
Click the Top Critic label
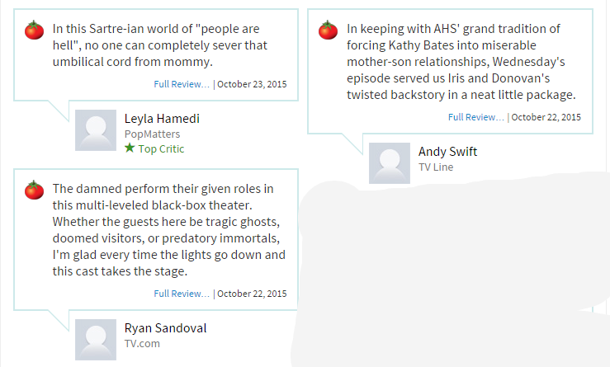tap(161, 149)
